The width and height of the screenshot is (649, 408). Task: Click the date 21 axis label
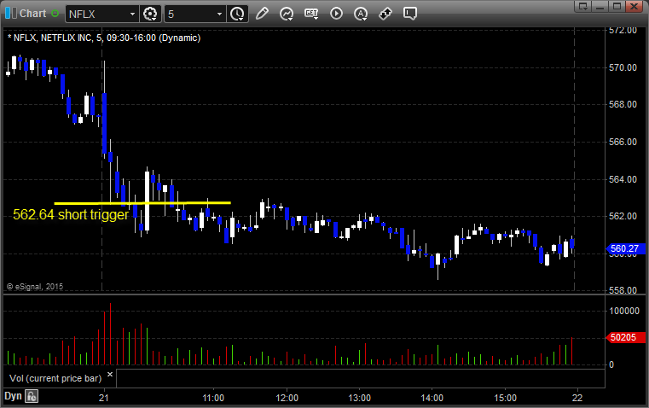(104, 398)
